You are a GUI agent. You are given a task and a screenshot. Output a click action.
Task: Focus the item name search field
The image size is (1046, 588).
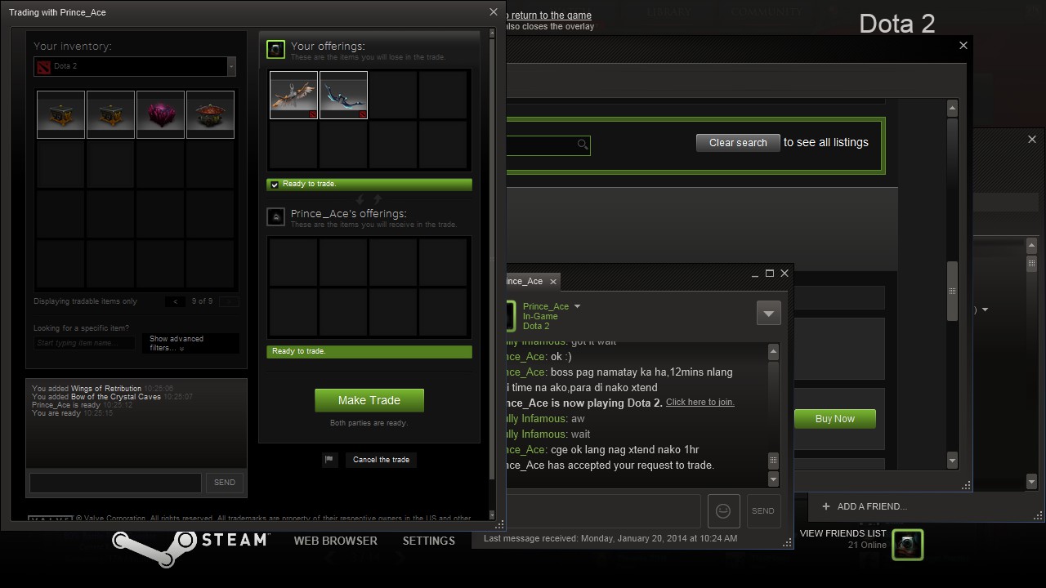pyautogui.click(x=85, y=343)
